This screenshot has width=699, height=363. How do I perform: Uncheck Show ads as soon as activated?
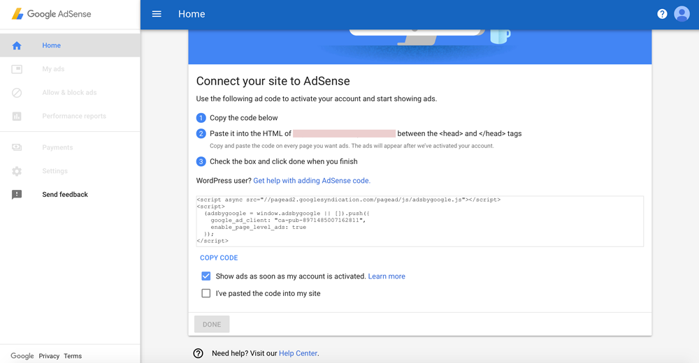[x=206, y=276]
